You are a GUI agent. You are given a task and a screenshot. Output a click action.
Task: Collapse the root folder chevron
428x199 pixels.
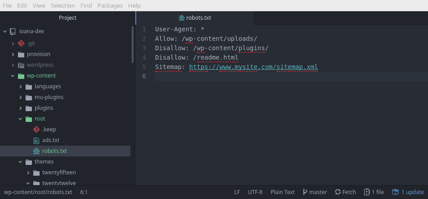(21, 119)
